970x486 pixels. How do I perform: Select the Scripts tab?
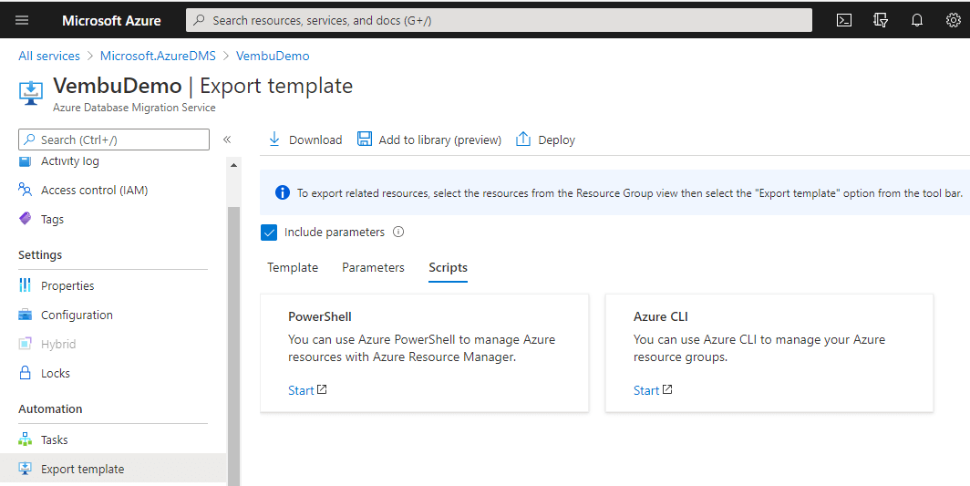[x=448, y=267]
